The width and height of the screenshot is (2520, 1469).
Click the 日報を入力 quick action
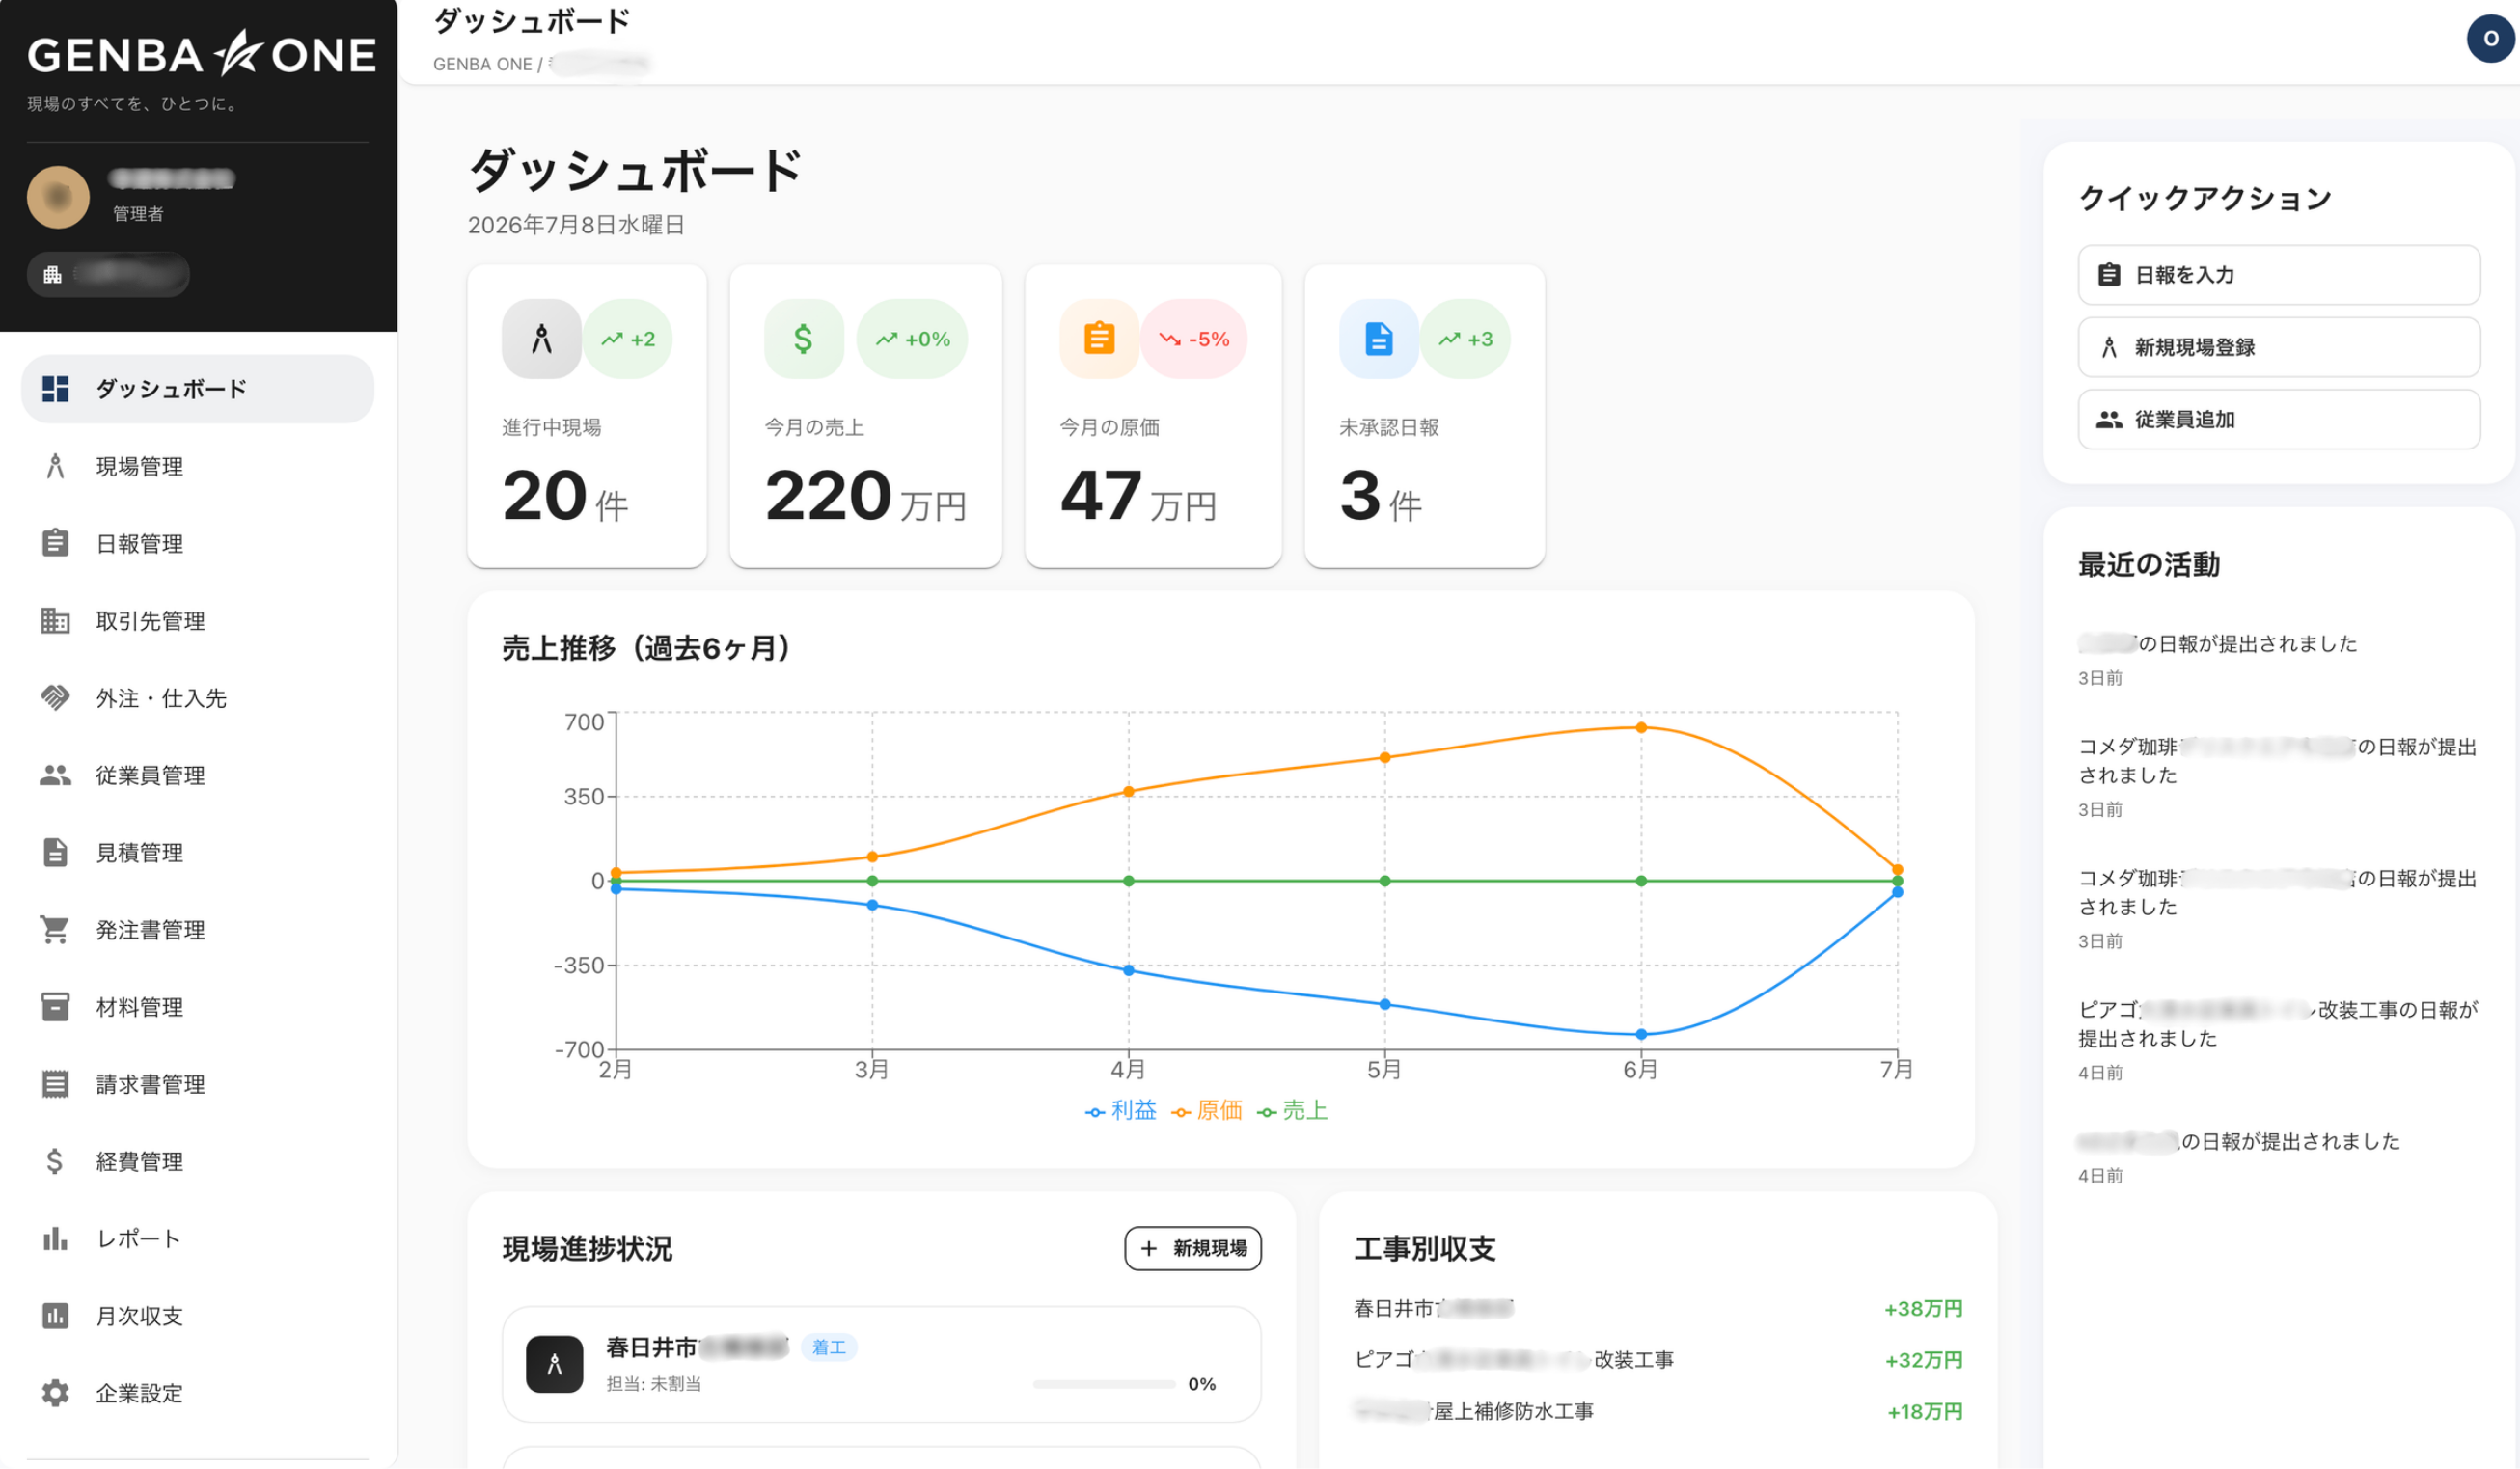point(2279,275)
